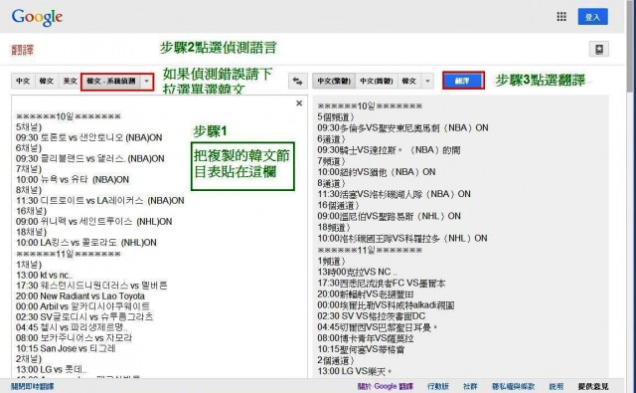
Task: Click source line '10:00 뉴욕 vs 유타 (NBA)ON'
Action: click(x=73, y=179)
